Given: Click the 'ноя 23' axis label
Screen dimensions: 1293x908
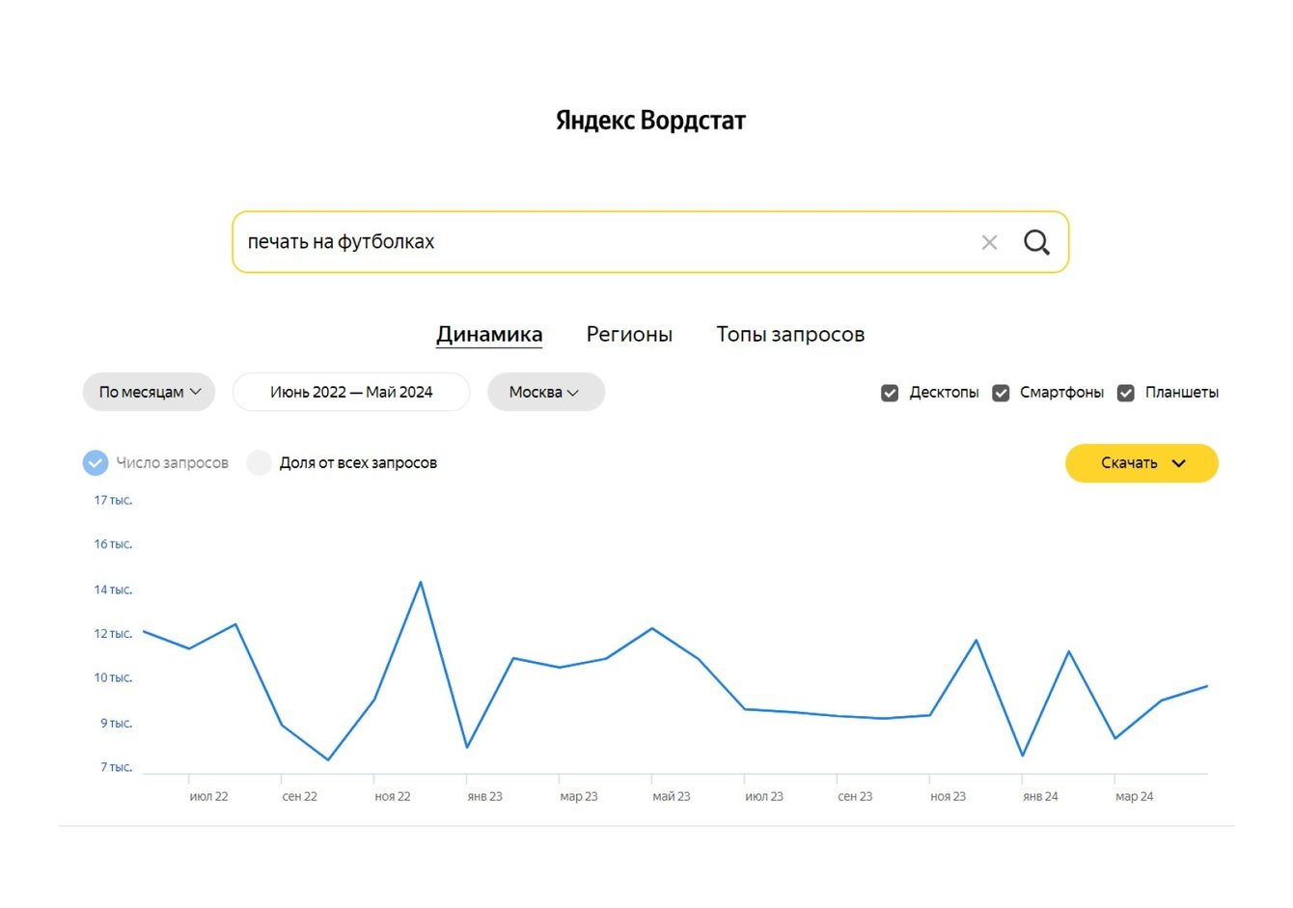Looking at the screenshot, I should [x=948, y=797].
